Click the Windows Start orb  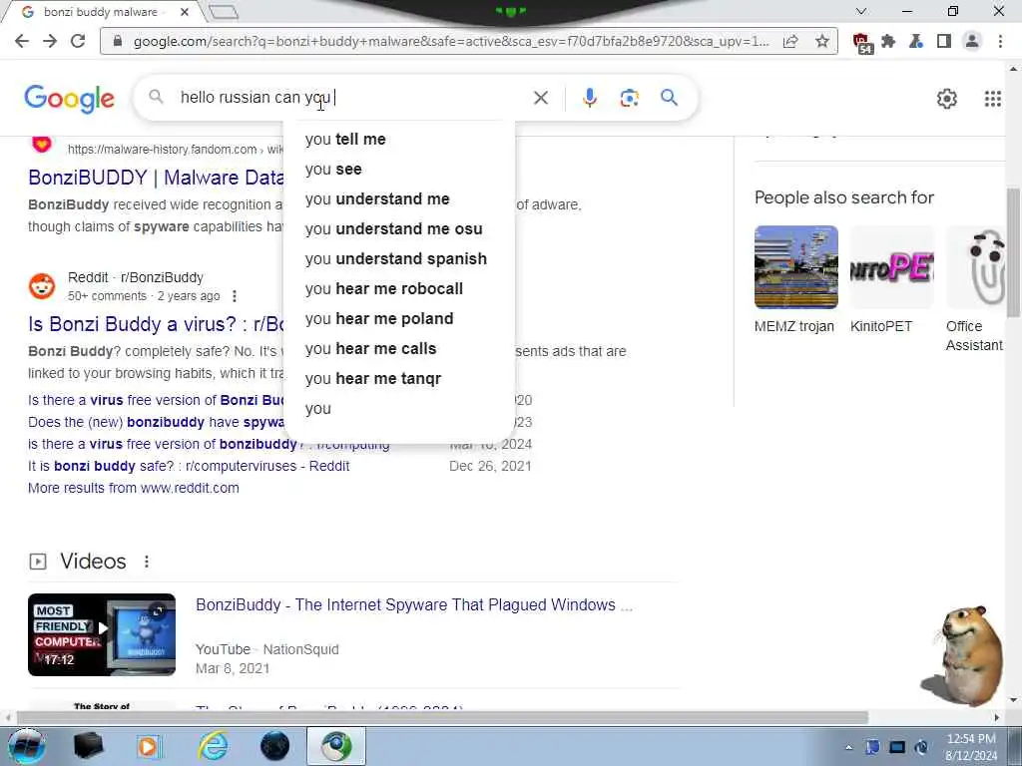pos(26,746)
